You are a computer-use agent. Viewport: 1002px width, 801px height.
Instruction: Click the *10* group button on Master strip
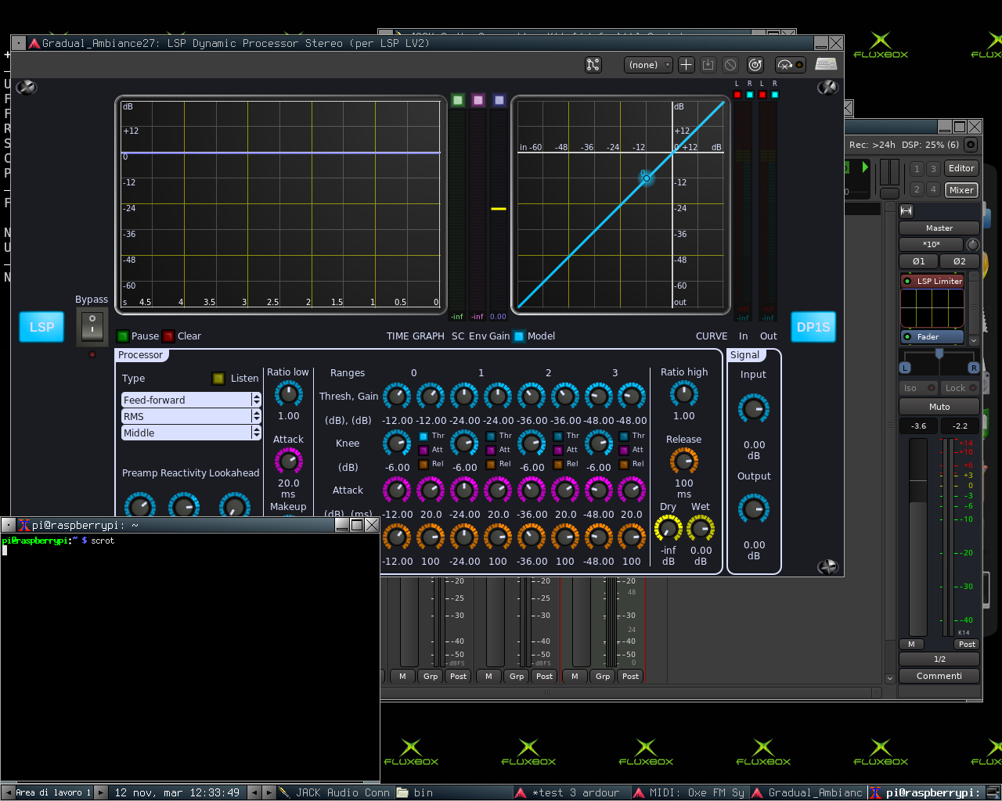pyautogui.click(x=932, y=244)
